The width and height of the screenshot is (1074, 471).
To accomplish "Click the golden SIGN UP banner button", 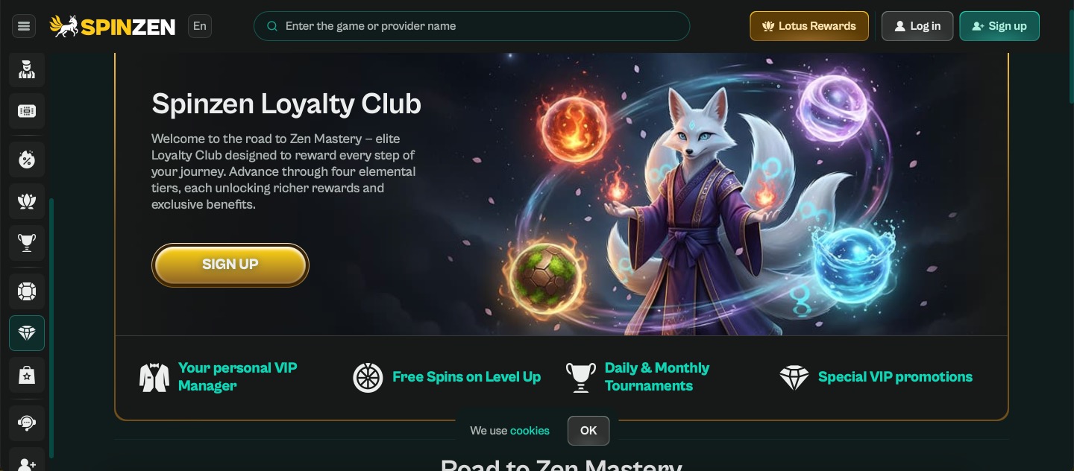I will pos(230,265).
